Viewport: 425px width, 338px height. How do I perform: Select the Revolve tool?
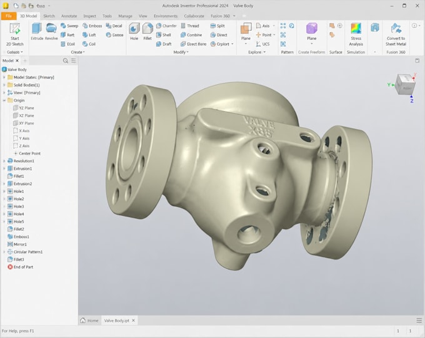(x=51, y=32)
